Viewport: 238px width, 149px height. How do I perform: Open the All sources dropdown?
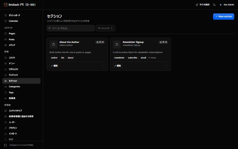105,28
